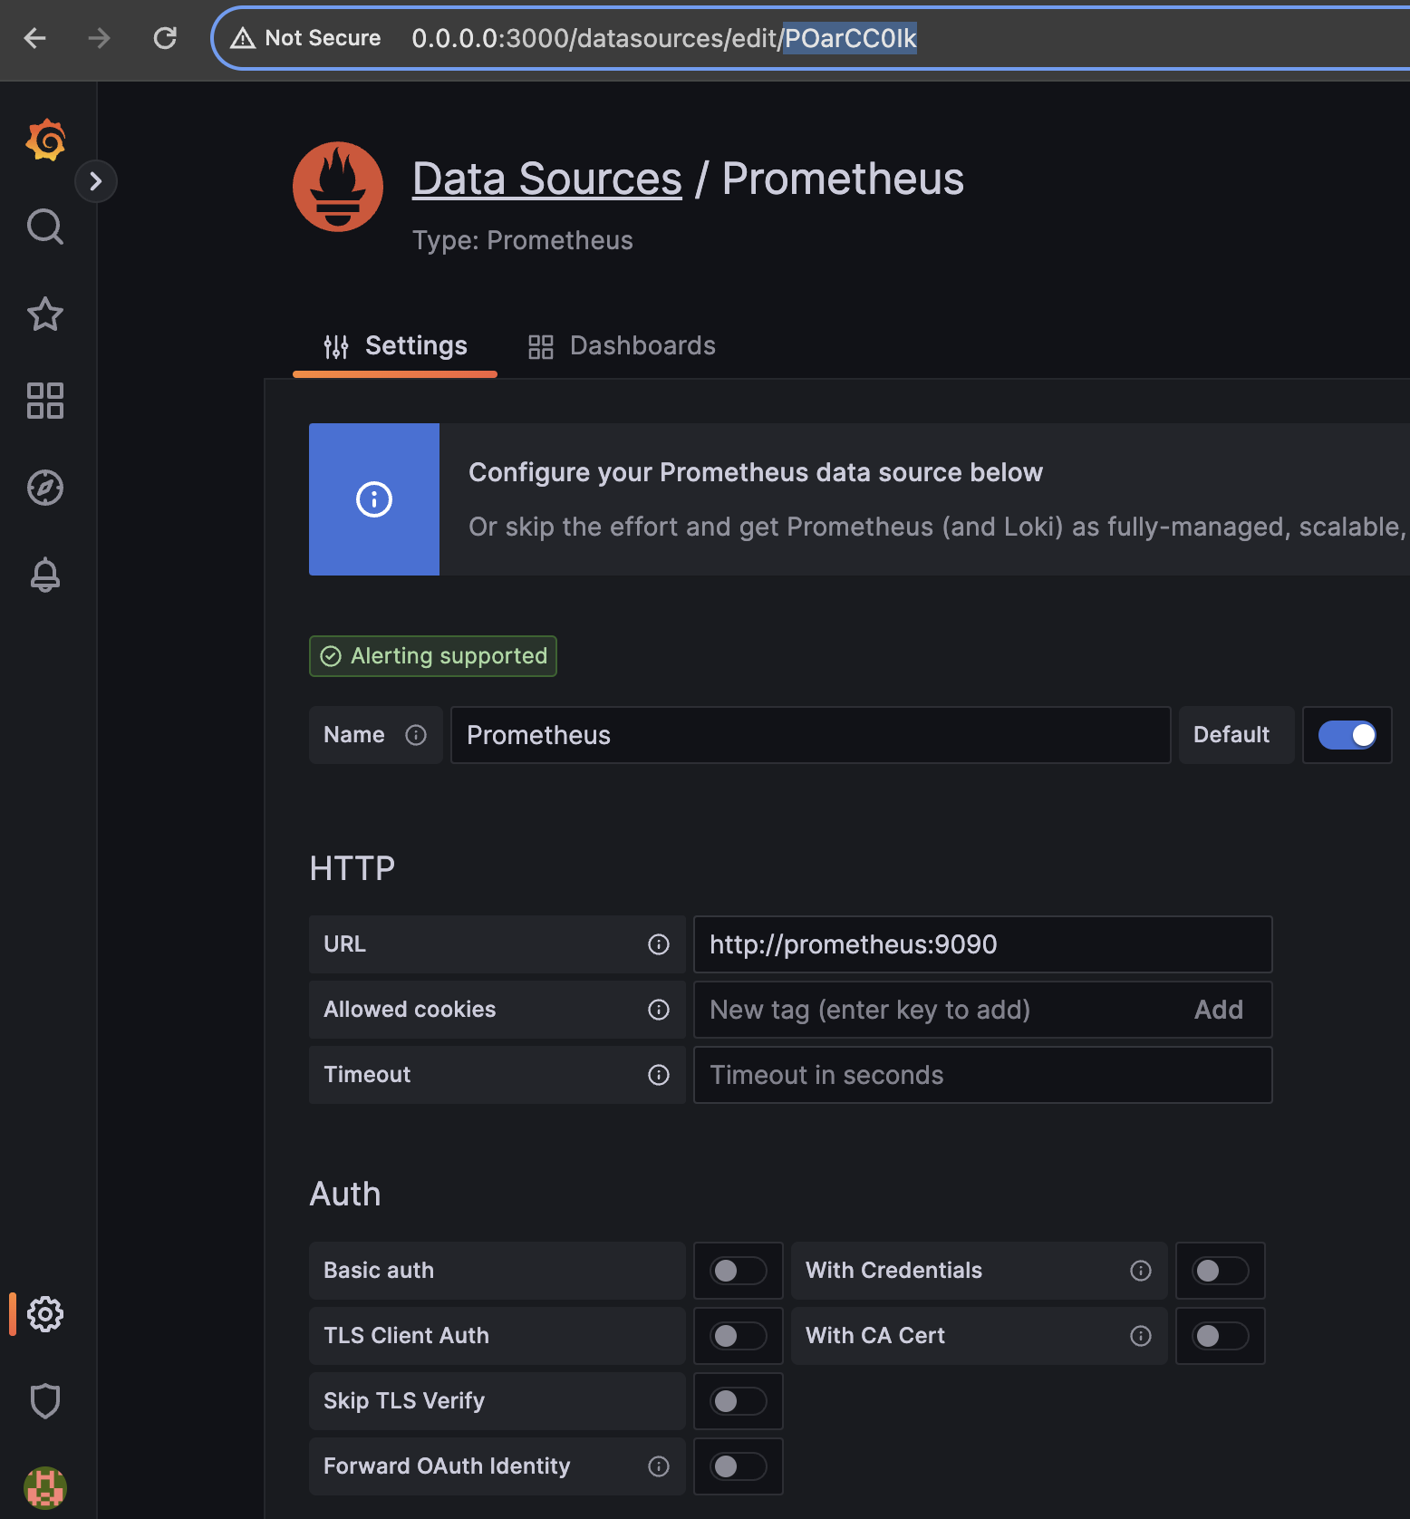Enable the With Credentials toggle
This screenshot has width=1410, height=1519.
pyautogui.click(x=1221, y=1271)
